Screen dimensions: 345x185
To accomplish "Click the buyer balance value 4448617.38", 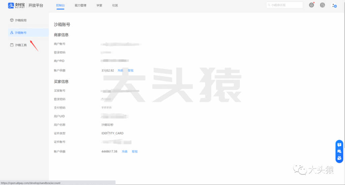I will coord(109,152).
